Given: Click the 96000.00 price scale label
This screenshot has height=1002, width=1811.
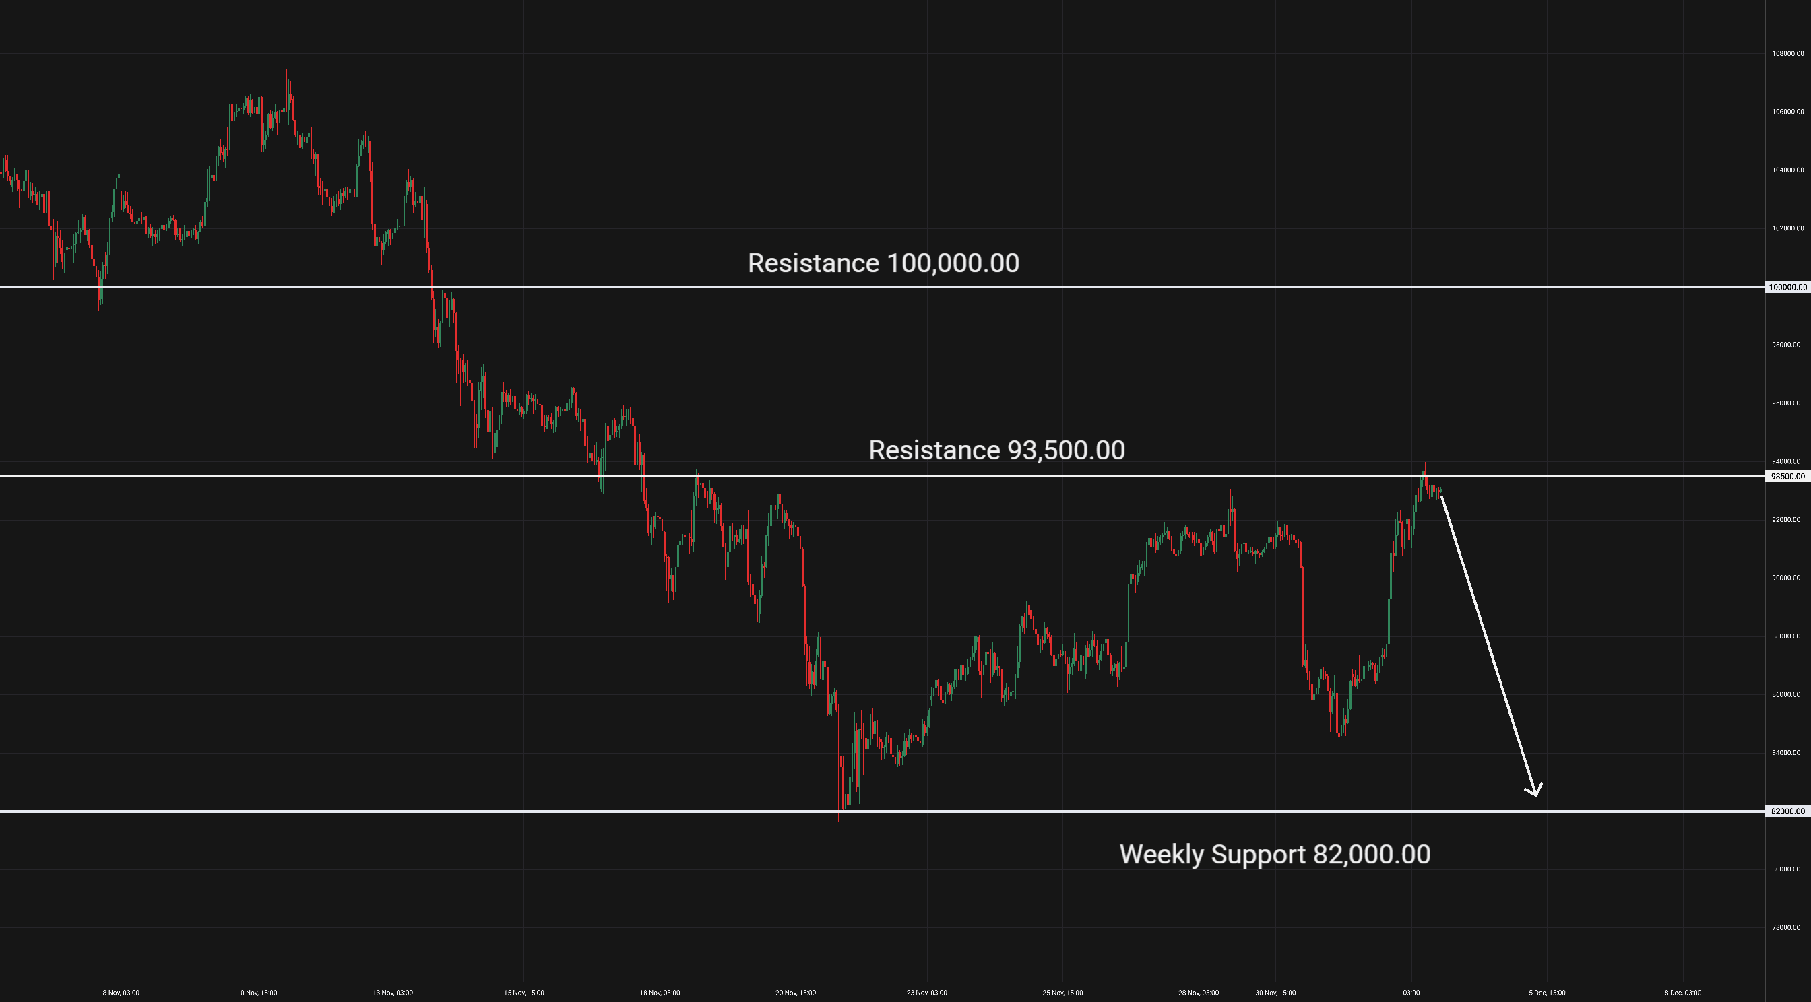Looking at the screenshot, I should (x=1787, y=403).
